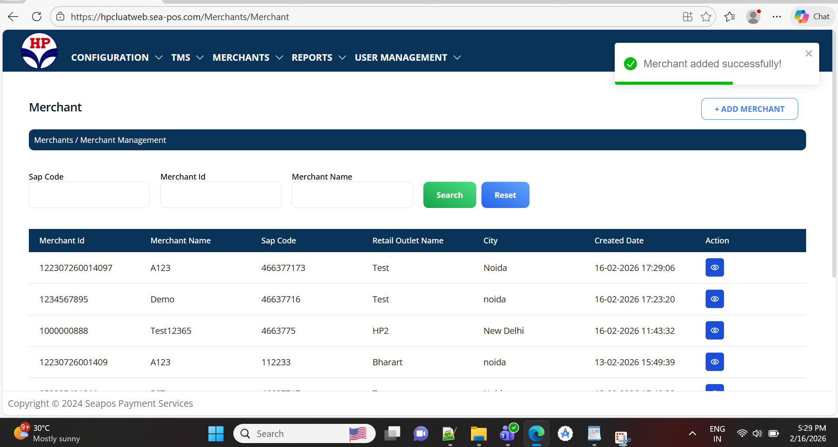
Task: Focus the Sap Code input field
Action: click(x=89, y=195)
